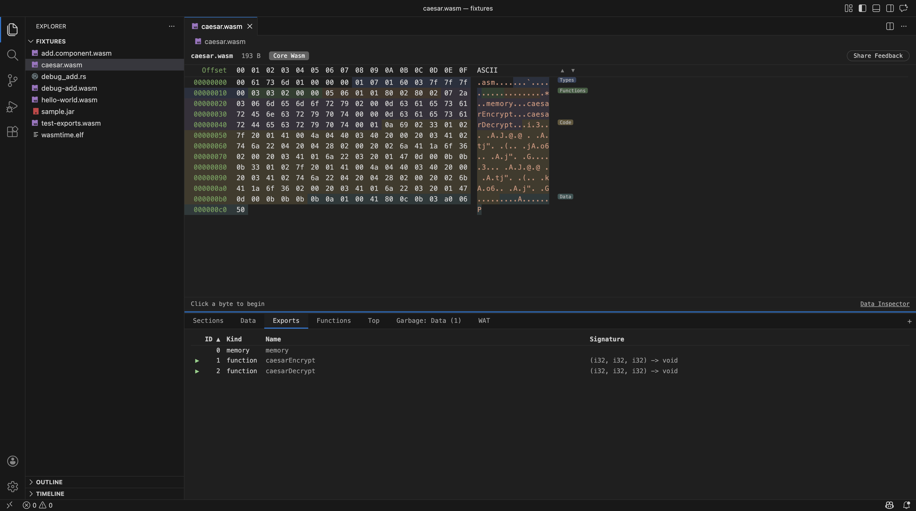The image size is (916, 511).
Task: Switch to the Sections tab
Action: click(x=208, y=321)
